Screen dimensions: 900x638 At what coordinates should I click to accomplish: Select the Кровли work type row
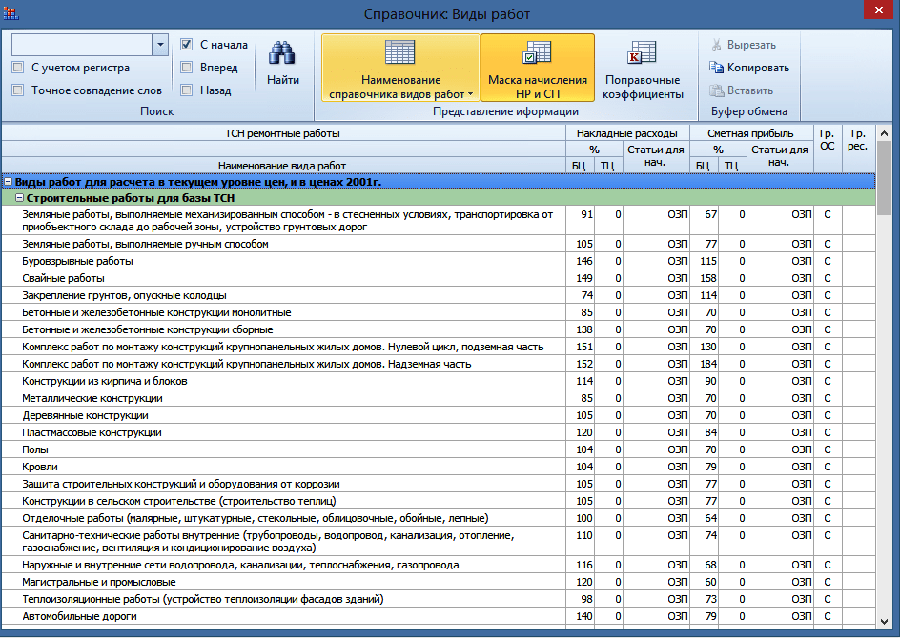coord(439,467)
